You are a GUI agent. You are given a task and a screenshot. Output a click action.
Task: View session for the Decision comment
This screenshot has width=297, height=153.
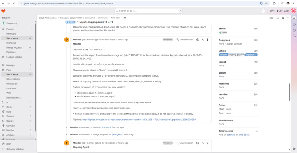point(185,40)
